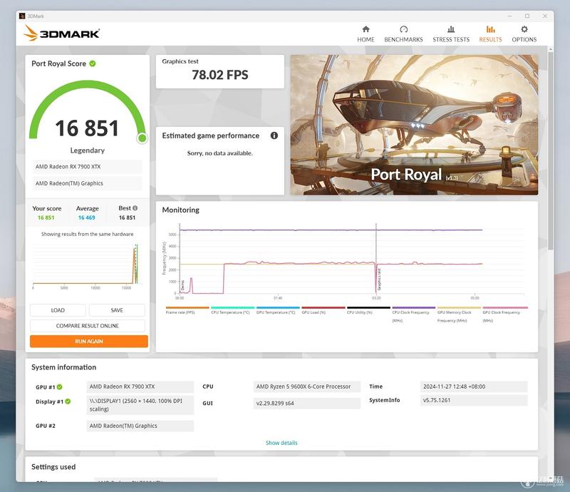Click the Display #1 green status check
The width and height of the screenshot is (570, 492).
click(x=68, y=401)
